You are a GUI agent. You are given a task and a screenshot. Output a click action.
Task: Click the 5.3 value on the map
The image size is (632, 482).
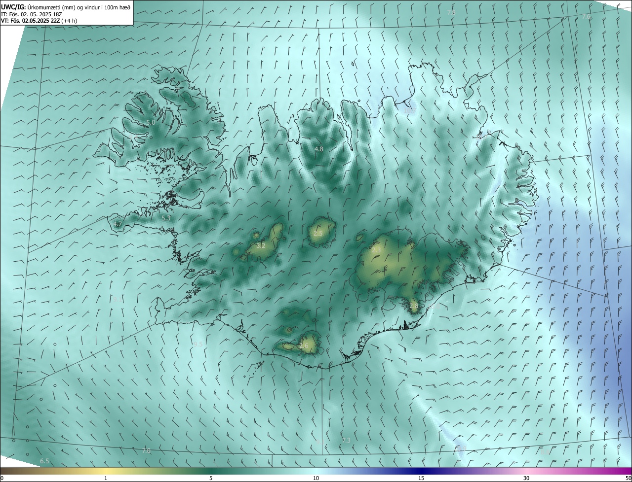[x=166, y=218]
